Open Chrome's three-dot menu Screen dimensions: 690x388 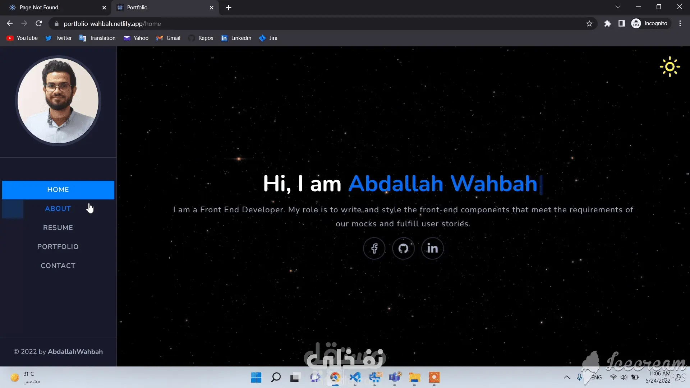point(680,24)
